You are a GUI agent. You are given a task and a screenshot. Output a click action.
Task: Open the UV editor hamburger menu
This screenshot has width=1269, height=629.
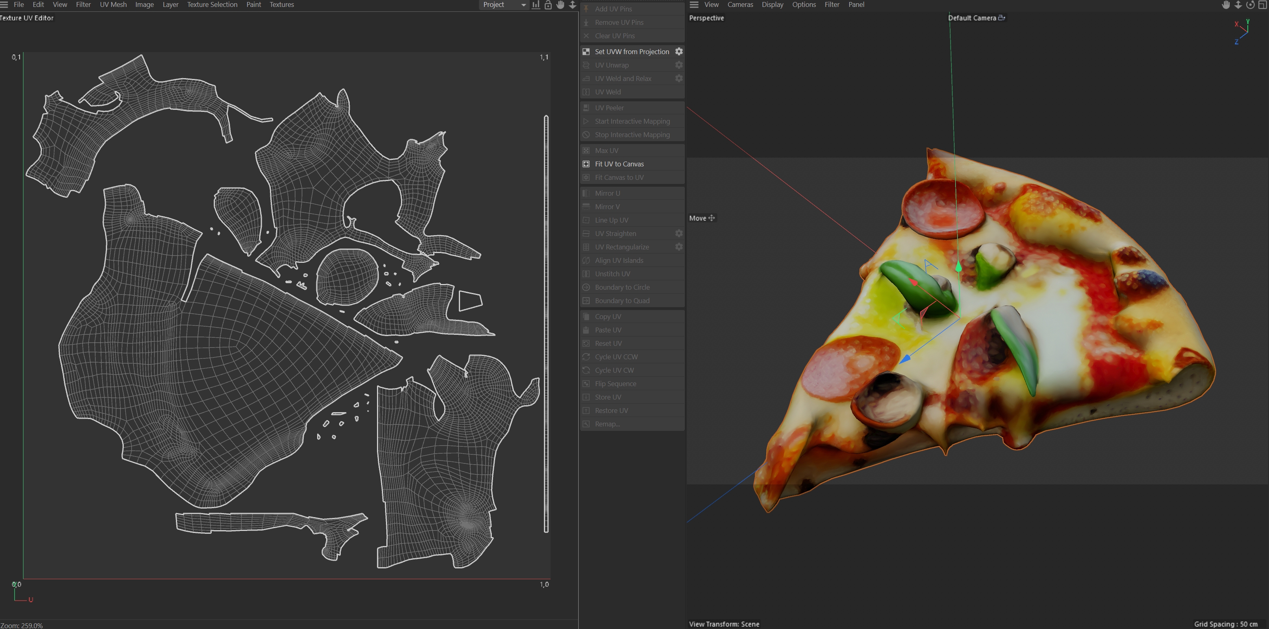(4, 4)
